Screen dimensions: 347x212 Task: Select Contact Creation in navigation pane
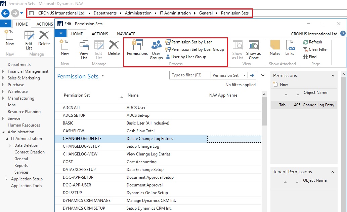click(x=29, y=152)
